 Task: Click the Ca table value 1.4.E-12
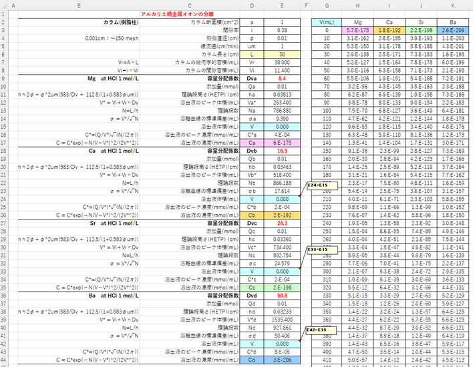tap(389, 360)
